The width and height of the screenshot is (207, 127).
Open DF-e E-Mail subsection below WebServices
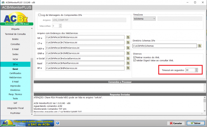tap(15, 82)
